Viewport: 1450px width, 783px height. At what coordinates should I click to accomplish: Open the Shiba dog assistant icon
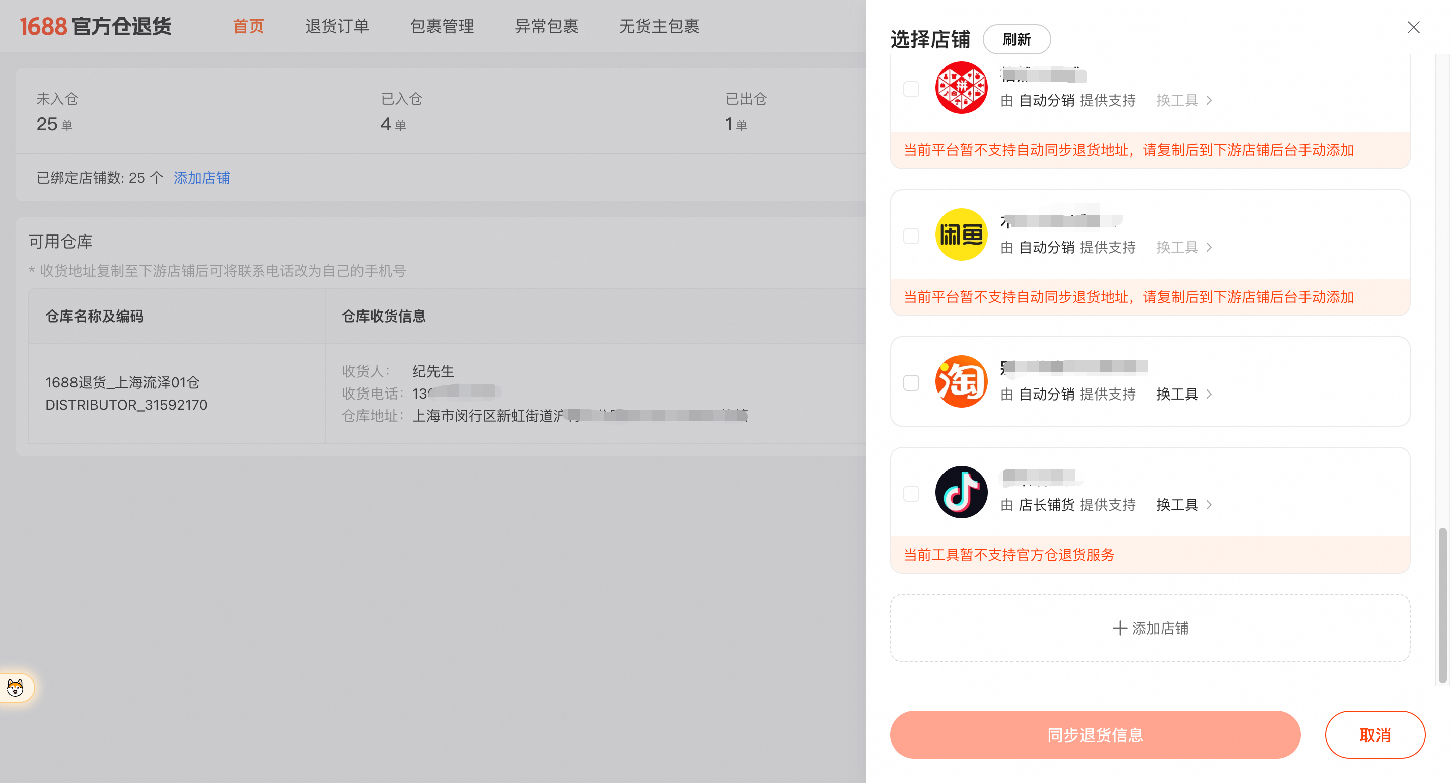click(15, 687)
